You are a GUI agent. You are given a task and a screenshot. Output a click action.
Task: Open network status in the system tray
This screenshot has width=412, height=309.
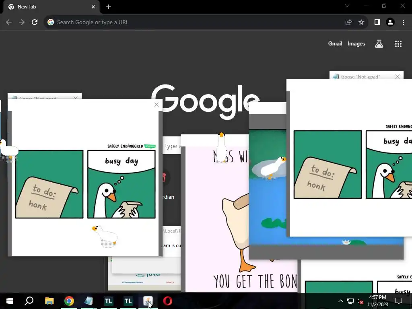pyautogui.click(x=350, y=301)
